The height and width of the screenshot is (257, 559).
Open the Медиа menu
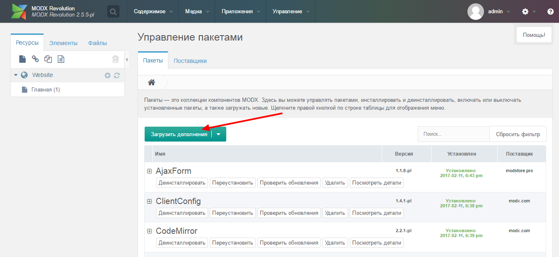coord(197,11)
